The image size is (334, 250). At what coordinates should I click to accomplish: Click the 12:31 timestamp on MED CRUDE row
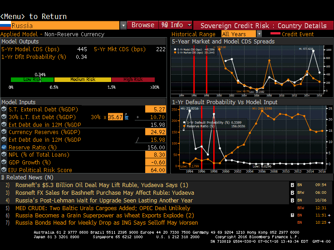coord(320,208)
